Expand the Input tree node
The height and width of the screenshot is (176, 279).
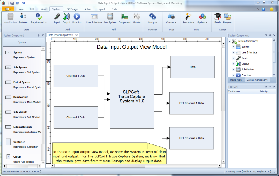[233, 58]
